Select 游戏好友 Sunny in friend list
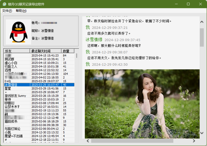 [15, 96]
